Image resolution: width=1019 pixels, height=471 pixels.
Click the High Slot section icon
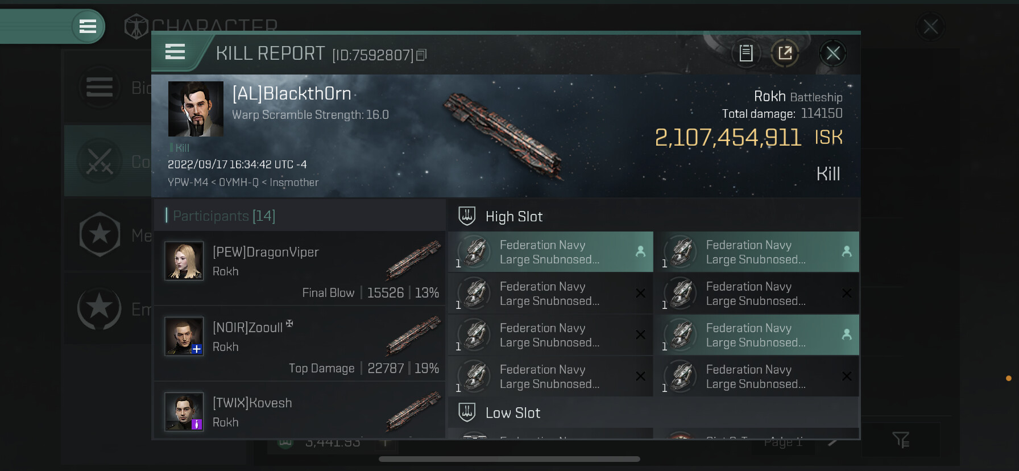[467, 216]
